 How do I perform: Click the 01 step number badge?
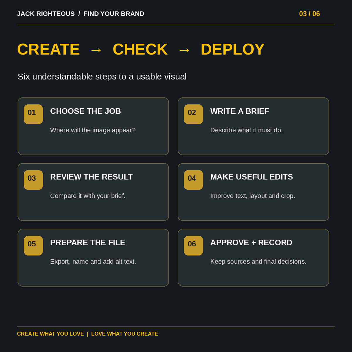(33, 114)
